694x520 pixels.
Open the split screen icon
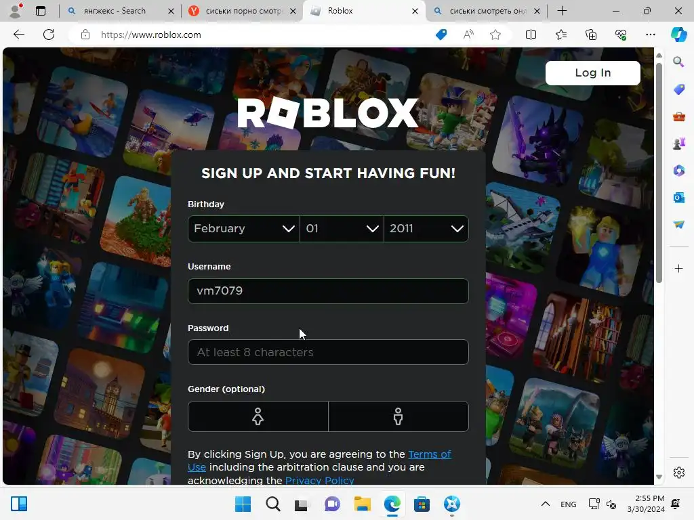click(x=531, y=35)
